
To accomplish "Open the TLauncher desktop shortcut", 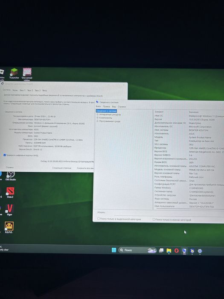I will [x=14, y=73].
